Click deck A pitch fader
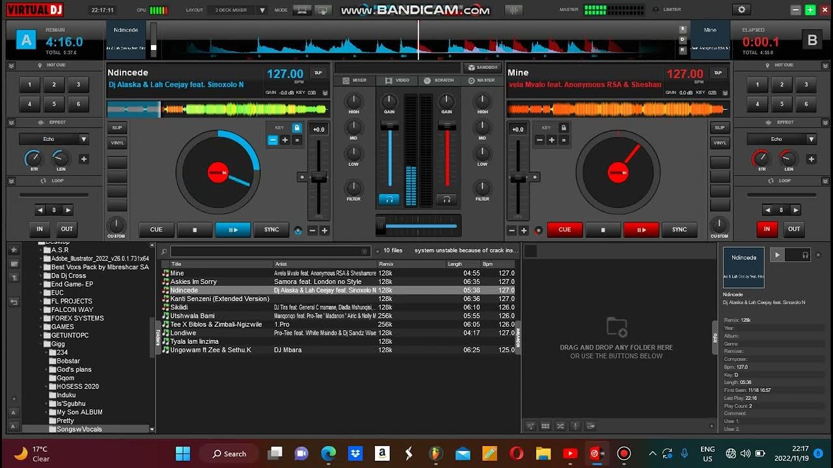Viewport: 833px width, 468px height. [x=318, y=177]
